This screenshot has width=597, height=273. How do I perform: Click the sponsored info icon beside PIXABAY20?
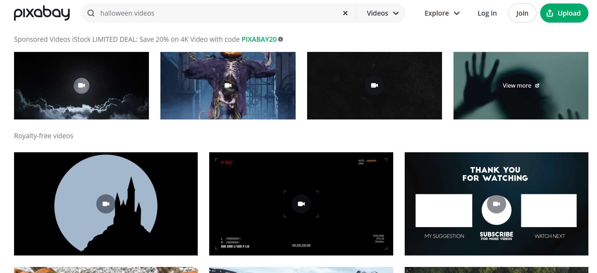point(281,39)
